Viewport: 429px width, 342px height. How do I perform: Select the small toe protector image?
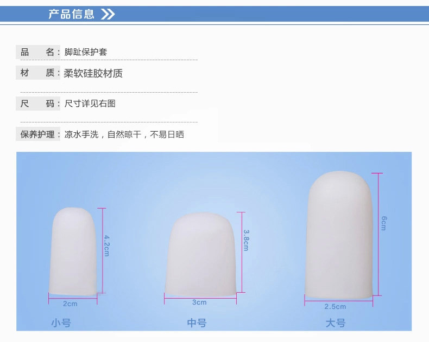tap(73, 251)
